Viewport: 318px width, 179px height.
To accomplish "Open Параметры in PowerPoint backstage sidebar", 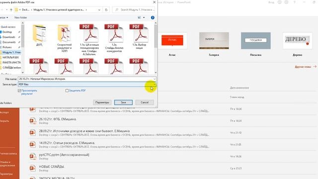I will coord(6,174).
